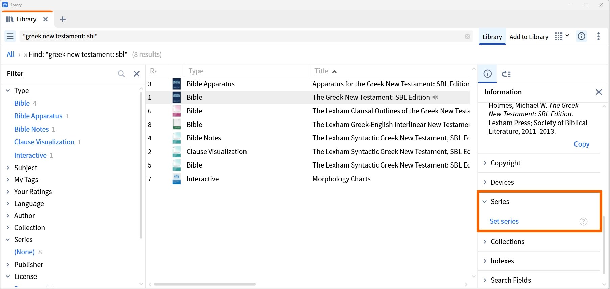
Task: Click the Set series link
Action: pyautogui.click(x=504, y=221)
